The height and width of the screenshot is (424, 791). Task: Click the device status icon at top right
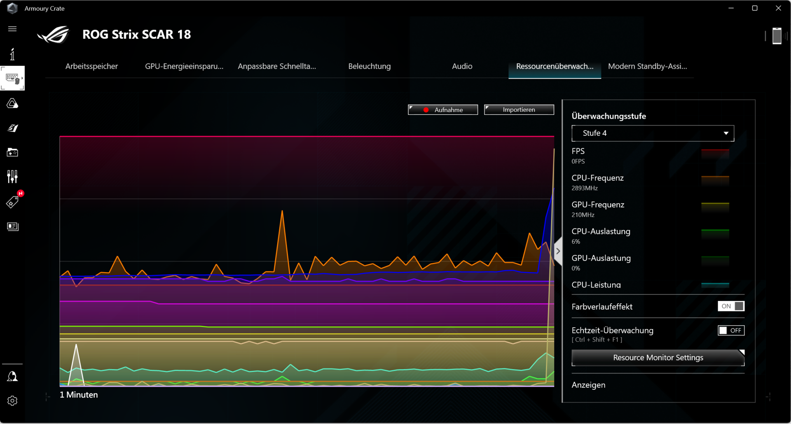(777, 36)
